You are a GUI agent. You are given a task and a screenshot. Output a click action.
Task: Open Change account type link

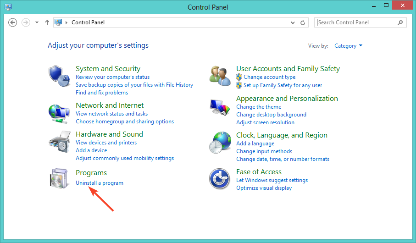click(x=270, y=77)
